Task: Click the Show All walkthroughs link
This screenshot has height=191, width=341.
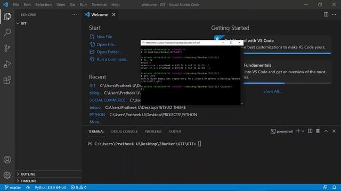Action: tap(272, 91)
